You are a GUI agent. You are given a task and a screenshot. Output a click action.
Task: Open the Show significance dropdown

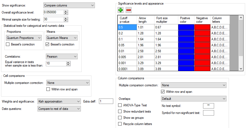pyautogui.click(x=69, y=5)
